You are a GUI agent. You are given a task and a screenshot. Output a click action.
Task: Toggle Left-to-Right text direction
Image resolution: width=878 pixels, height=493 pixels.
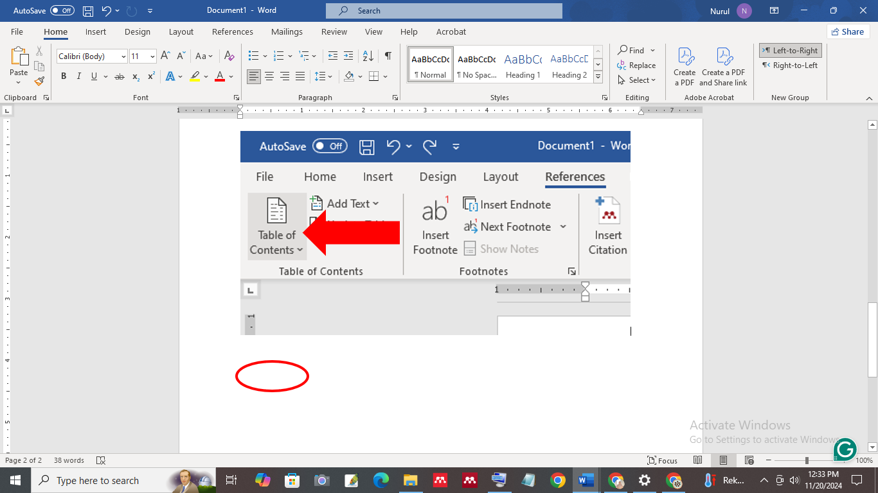click(x=790, y=51)
